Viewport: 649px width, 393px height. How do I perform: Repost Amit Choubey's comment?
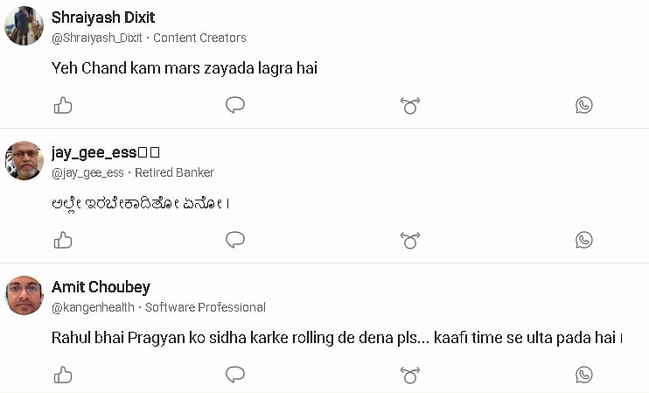click(409, 375)
